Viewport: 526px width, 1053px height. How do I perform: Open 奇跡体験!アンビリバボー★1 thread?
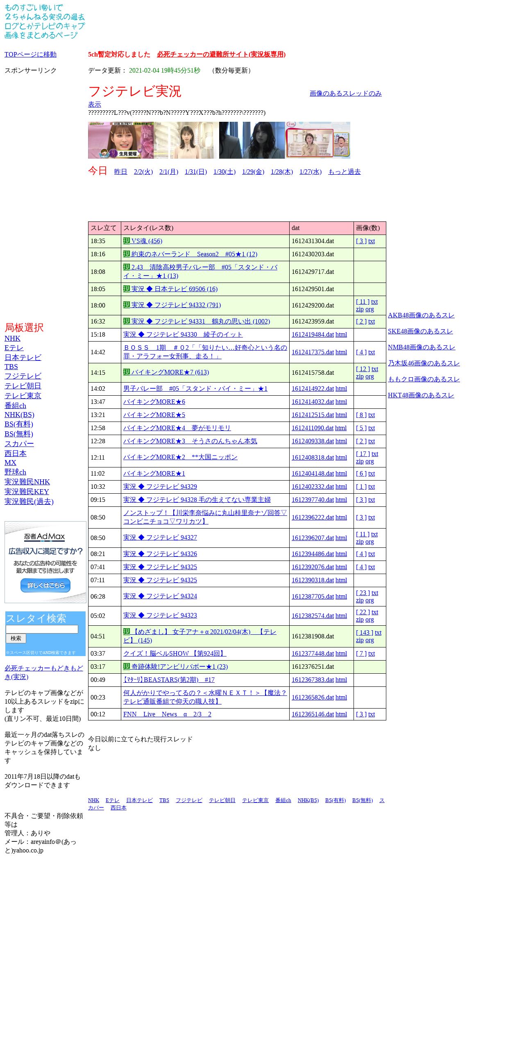coord(176,667)
